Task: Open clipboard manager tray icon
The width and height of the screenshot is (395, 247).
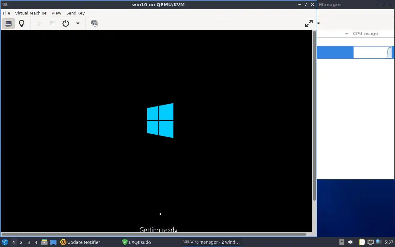Action: point(362,242)
